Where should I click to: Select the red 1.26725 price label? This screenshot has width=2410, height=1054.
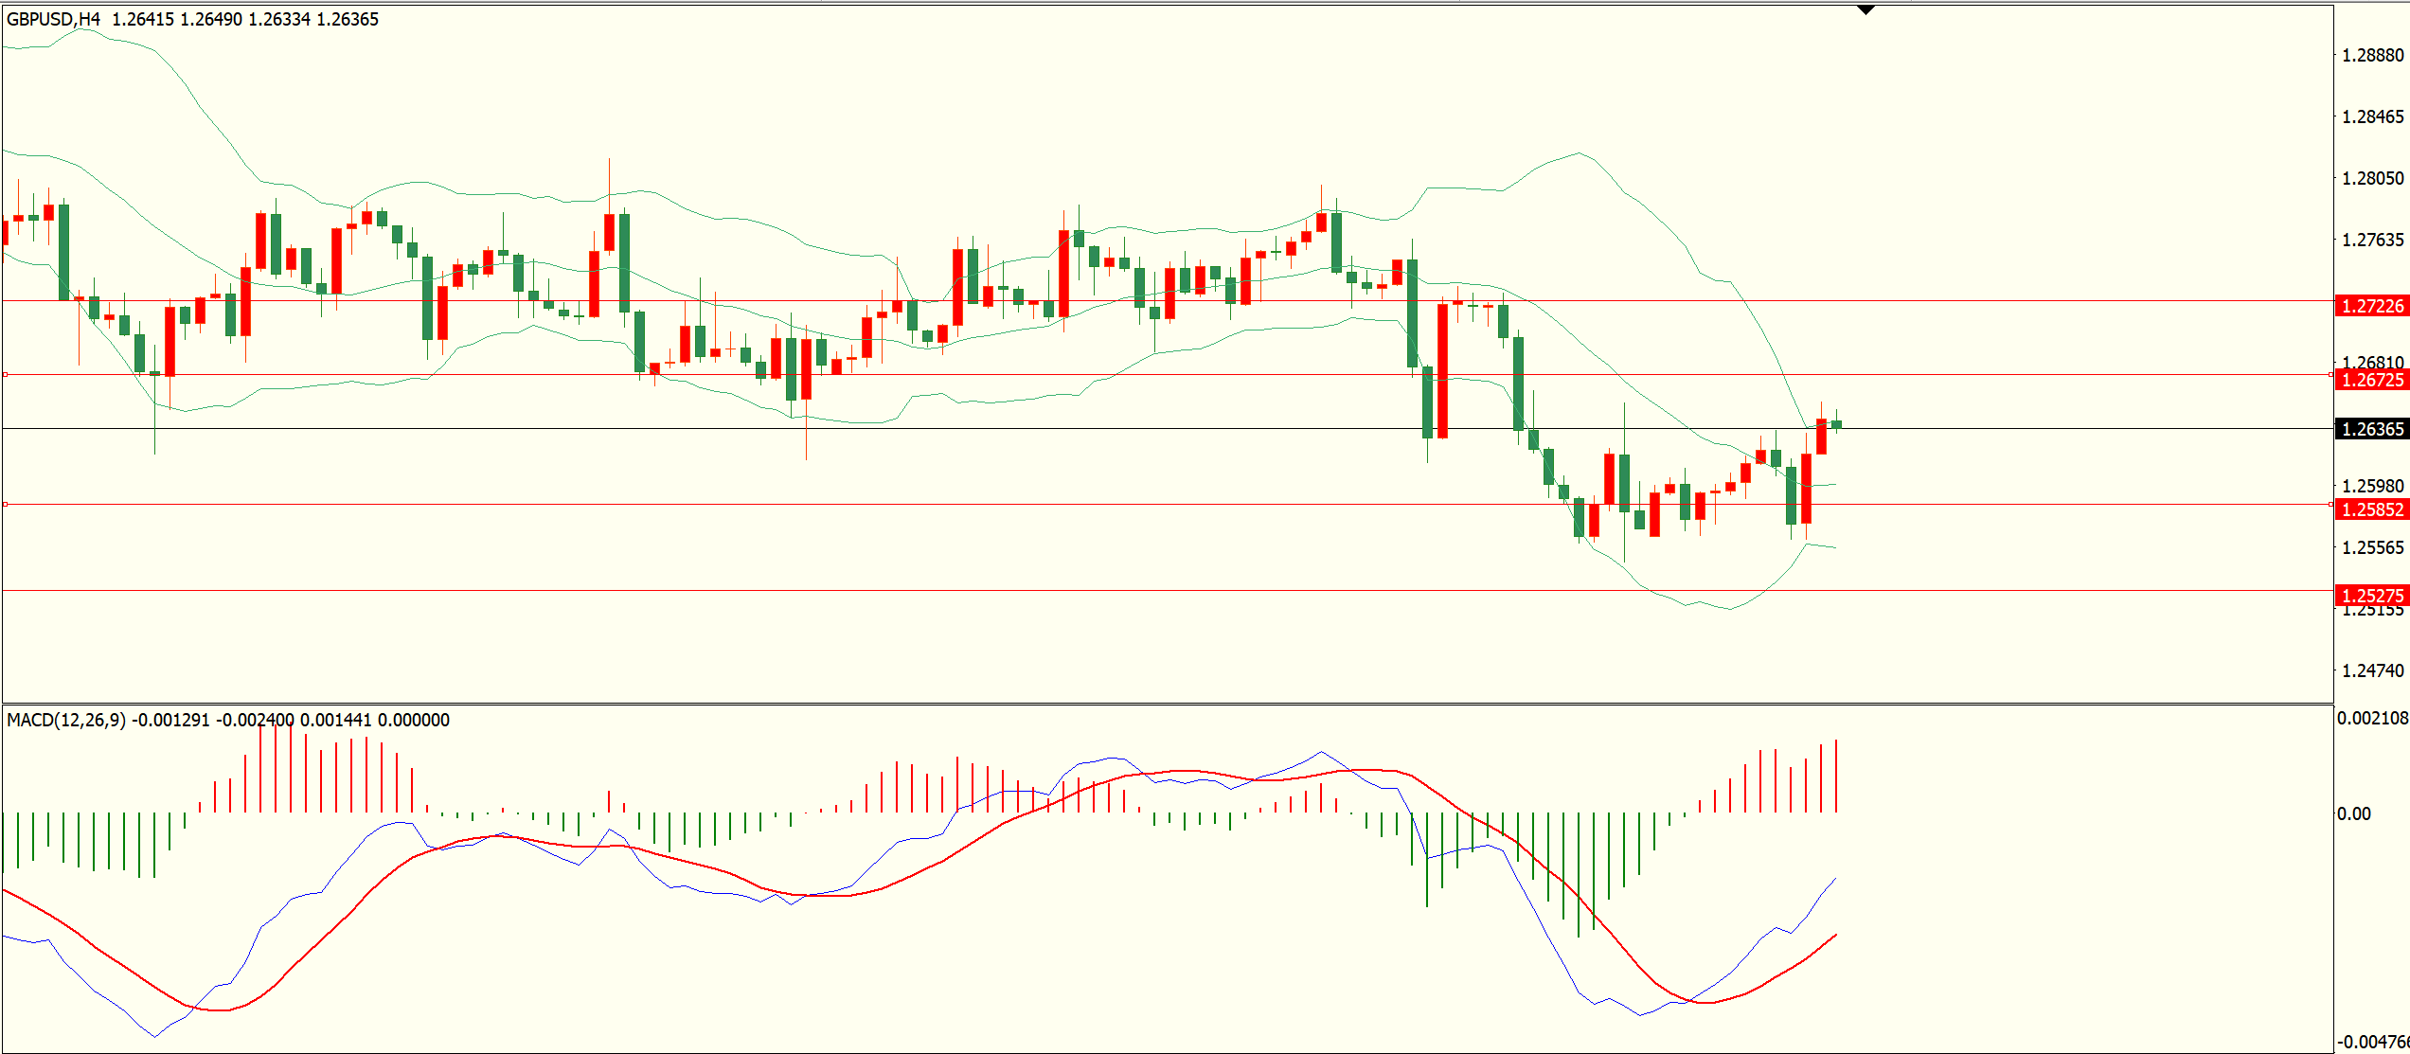coord(2371,380)
